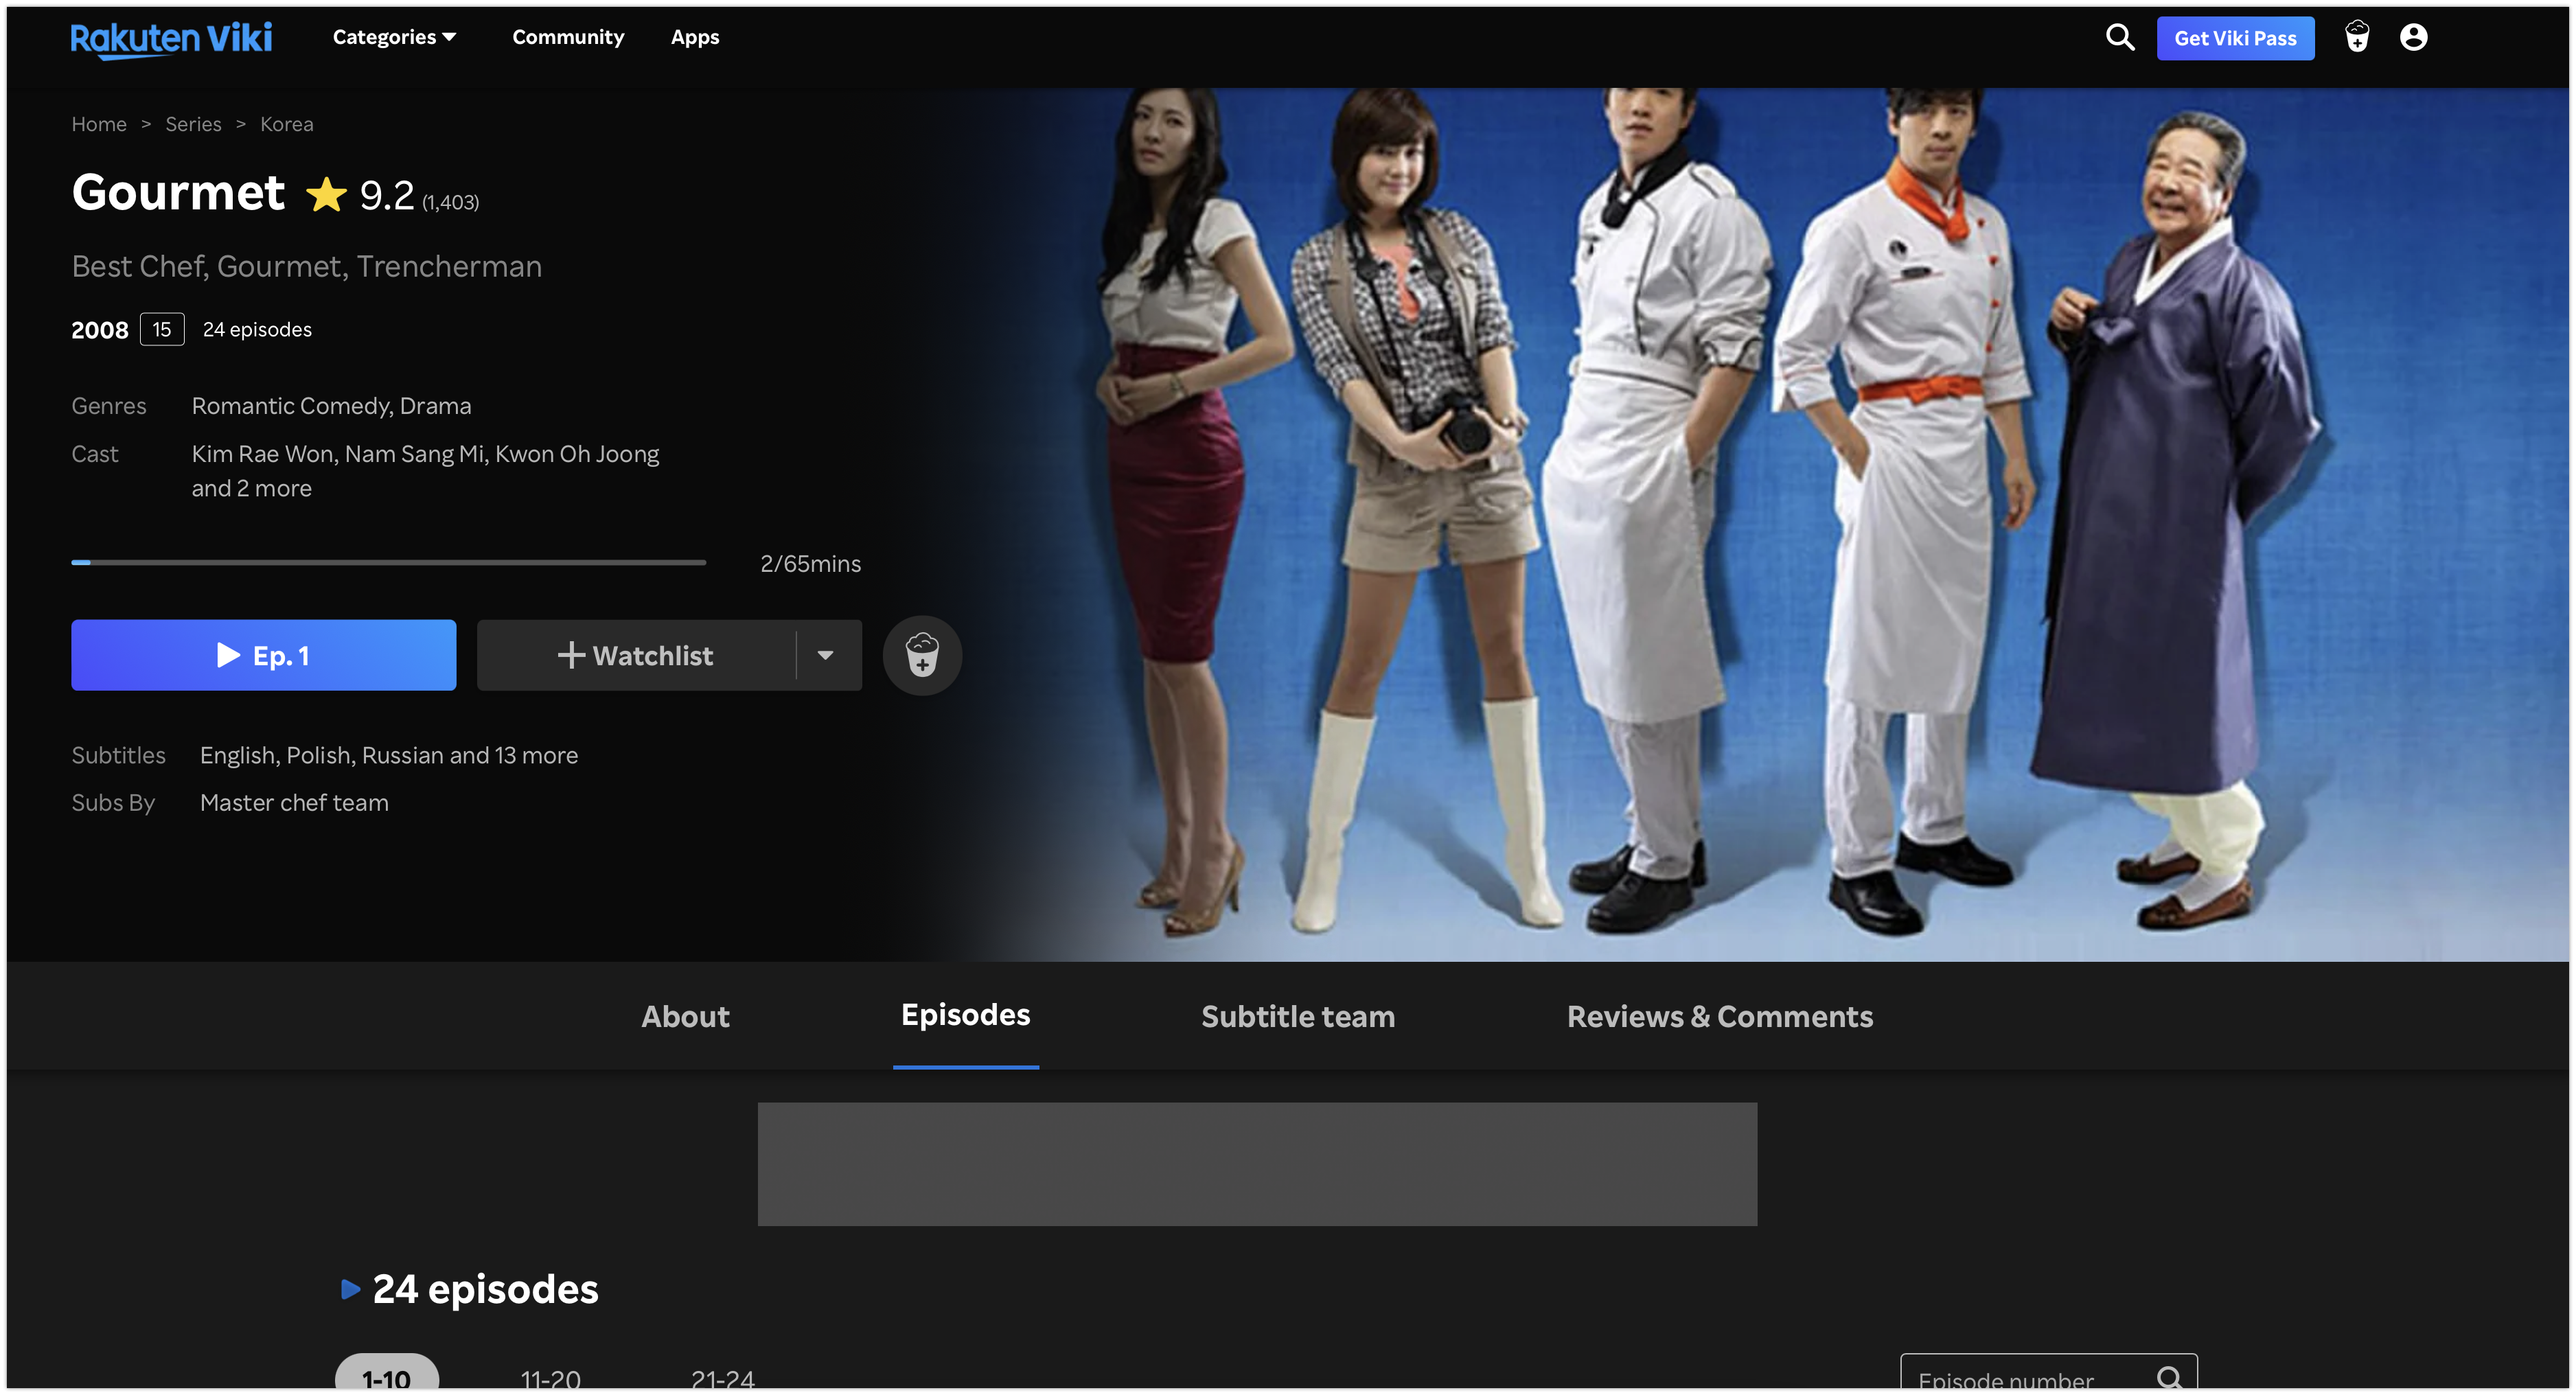The width and height of the screenshot is (2576, 1395).
Task: Switch to episode range 21-24
Action: tap(722, 1379)
